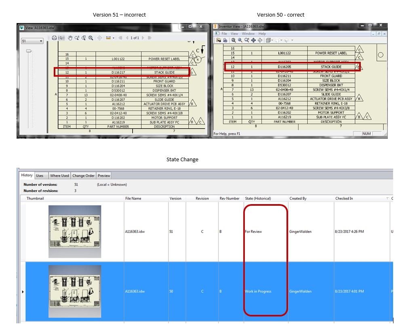Switch to the Change Order tab
The image size is (404, 329).
(x=84, y=175)
